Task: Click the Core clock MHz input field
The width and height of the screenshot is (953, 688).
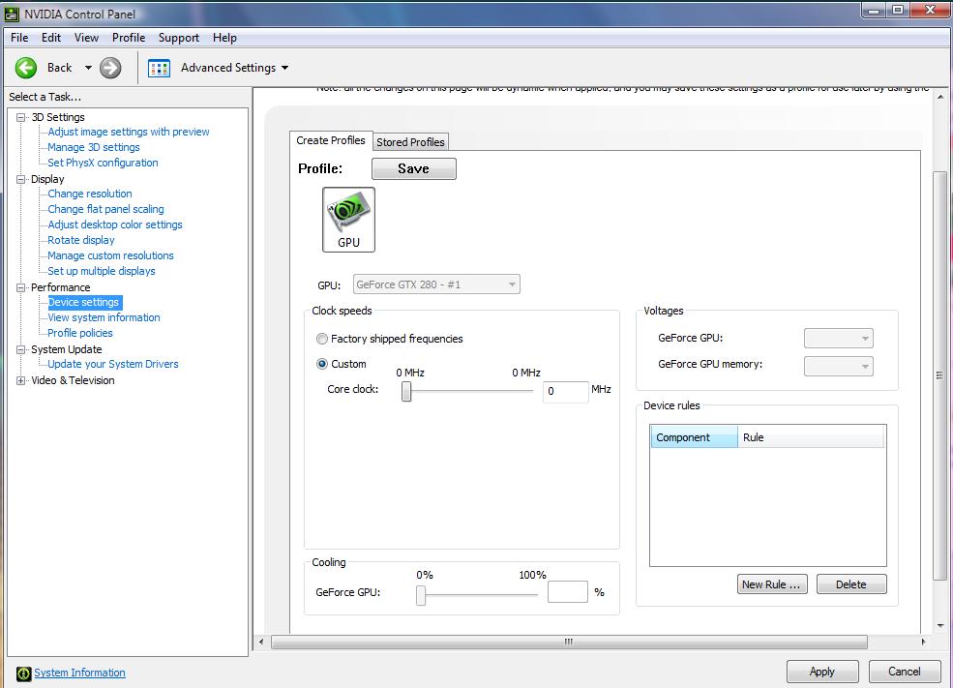Action: [566, 391]
